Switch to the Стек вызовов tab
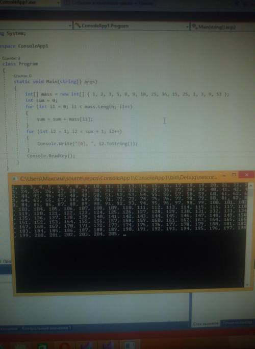255x349 pixels. [x=206, y=324]
